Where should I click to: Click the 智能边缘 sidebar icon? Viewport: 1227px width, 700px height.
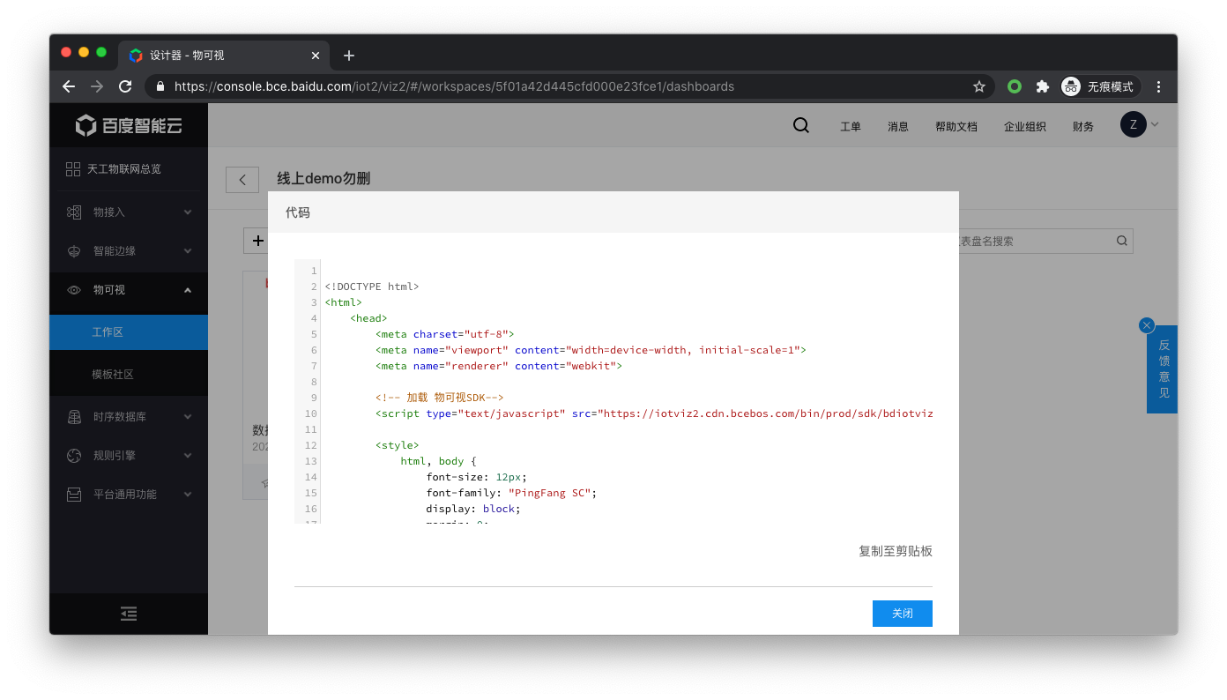(74, 251)
